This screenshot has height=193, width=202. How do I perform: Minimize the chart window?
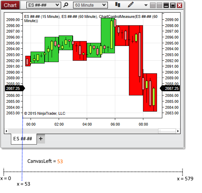click(x=166, y=5)
